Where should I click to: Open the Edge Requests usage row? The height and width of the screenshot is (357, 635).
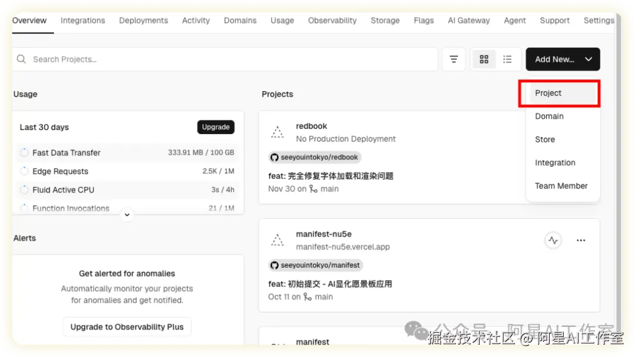click(x=128, y=171)
